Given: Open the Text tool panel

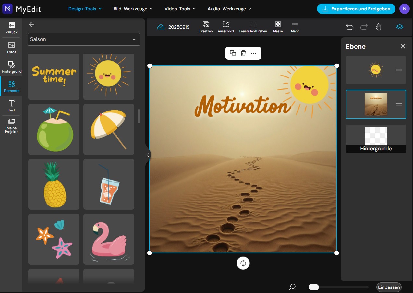Looking at the screenshot, I should tap(11, 106).
